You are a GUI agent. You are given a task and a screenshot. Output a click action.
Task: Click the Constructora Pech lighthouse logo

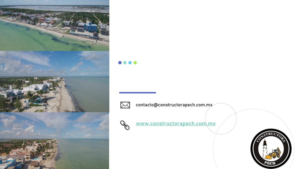point(271,149)
